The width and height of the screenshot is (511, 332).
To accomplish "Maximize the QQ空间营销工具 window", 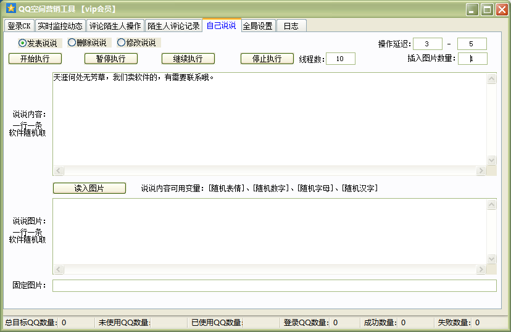I will tap(487, 9).
